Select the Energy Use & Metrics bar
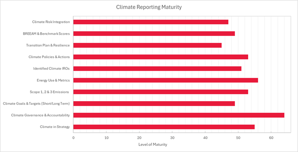Screen dimensions: 298x152 tap(166, 80)
